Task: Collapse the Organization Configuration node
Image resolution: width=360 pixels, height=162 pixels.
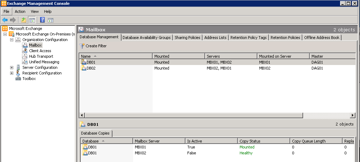Action: [x=12, y=40]
